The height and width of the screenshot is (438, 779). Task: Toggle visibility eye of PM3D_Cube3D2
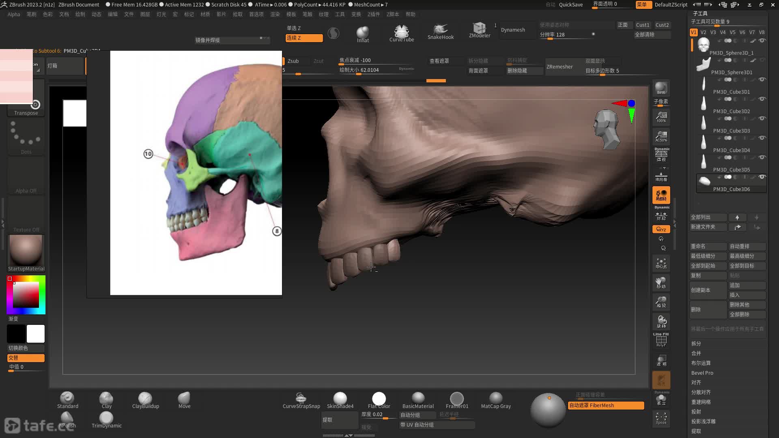[762, 99]
